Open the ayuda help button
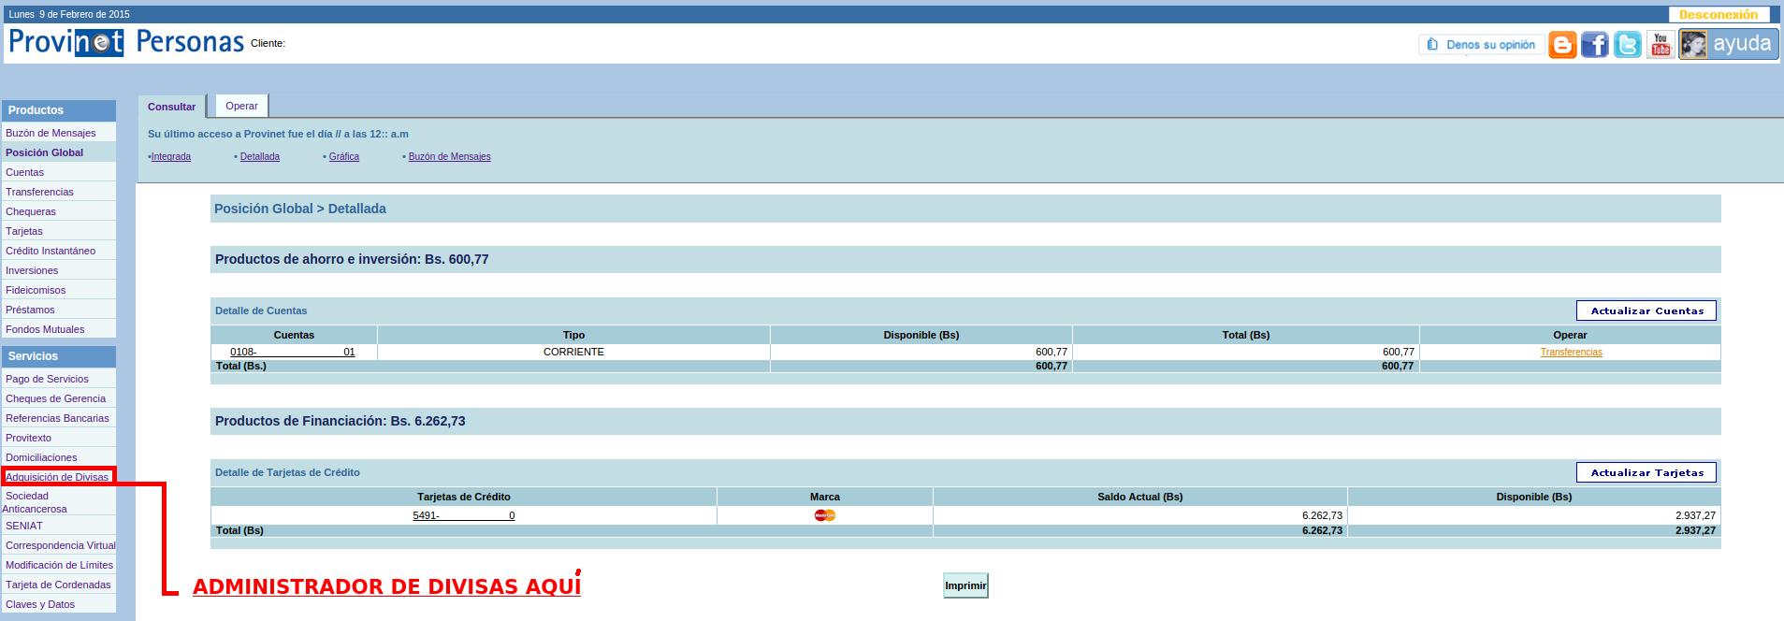 click(x=1729, y=44)
